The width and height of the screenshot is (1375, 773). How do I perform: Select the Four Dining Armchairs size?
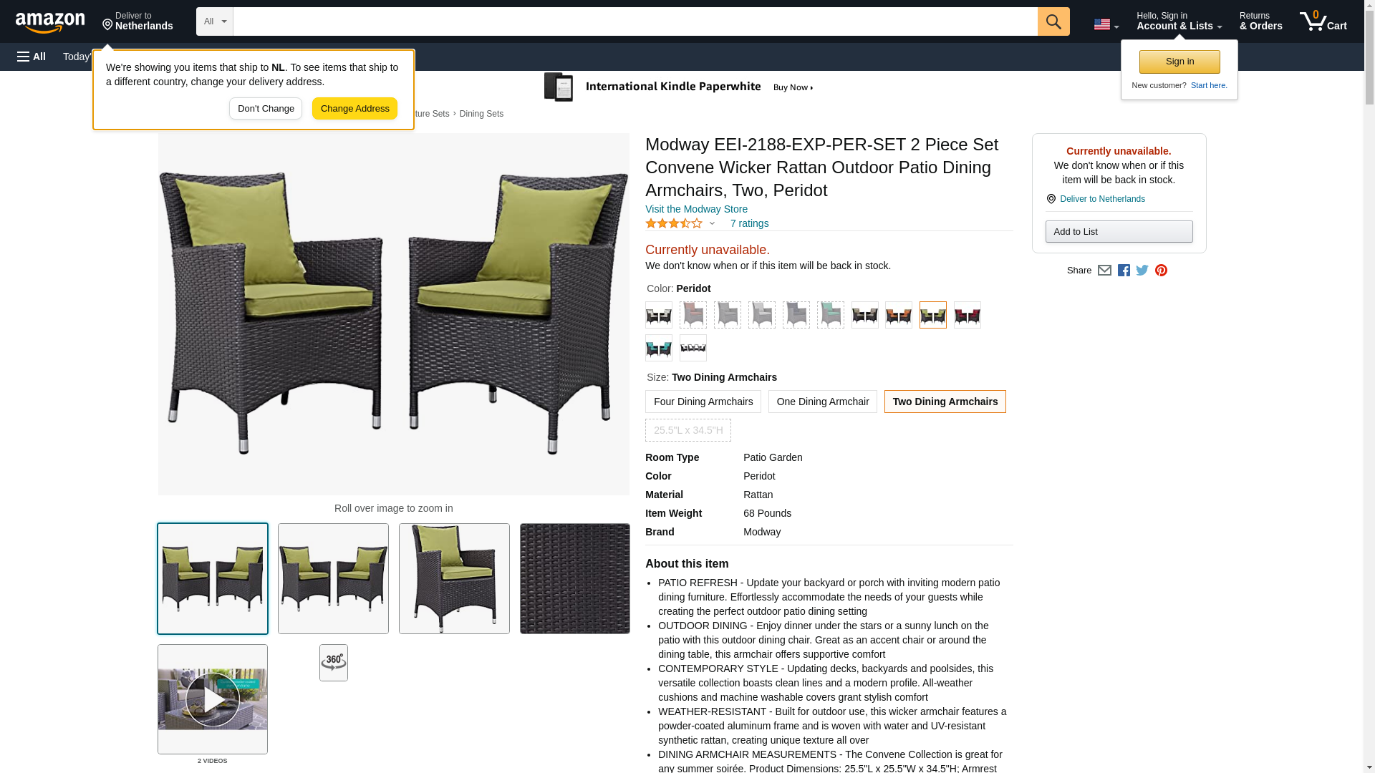tap(703, 402)
